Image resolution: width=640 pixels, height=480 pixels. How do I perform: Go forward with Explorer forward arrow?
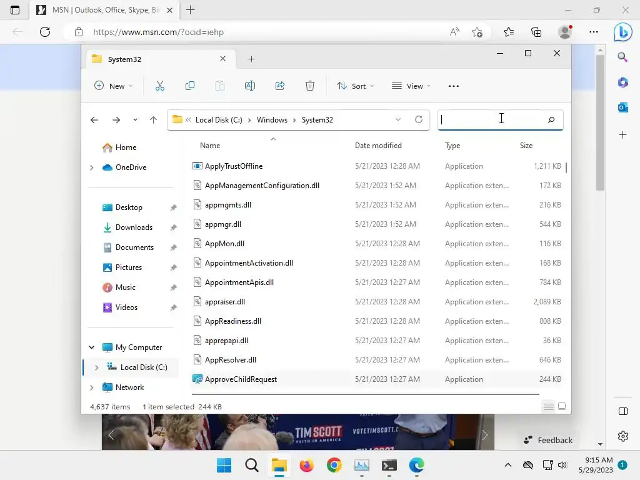[116, 120]
